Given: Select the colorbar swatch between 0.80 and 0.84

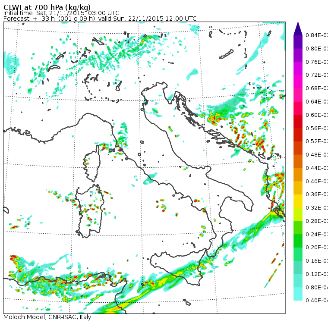Looking at the screenshot, I should (298, 42).
